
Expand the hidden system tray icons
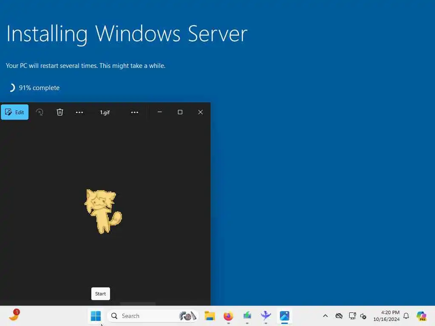pos(325,316)
